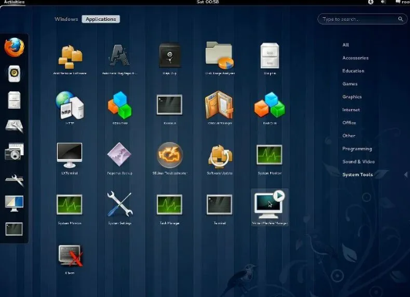Image resolution: width=410 pixels, height=297 pixels.
Task: Open the LXTerminal application
Action: point(69,155)
